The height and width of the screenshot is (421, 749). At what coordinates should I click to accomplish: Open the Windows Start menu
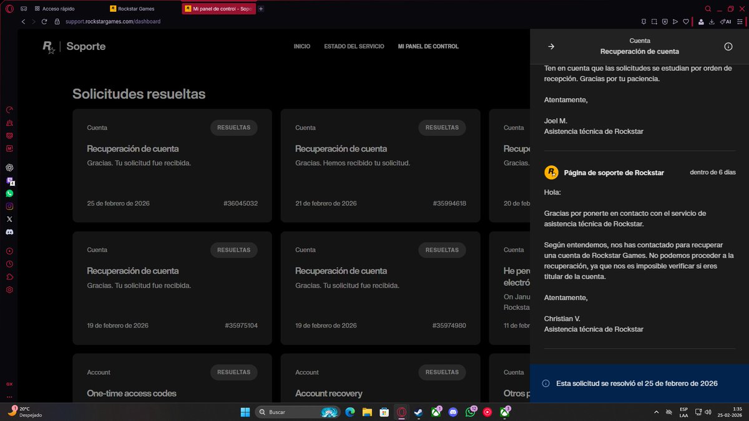point(245,412)
